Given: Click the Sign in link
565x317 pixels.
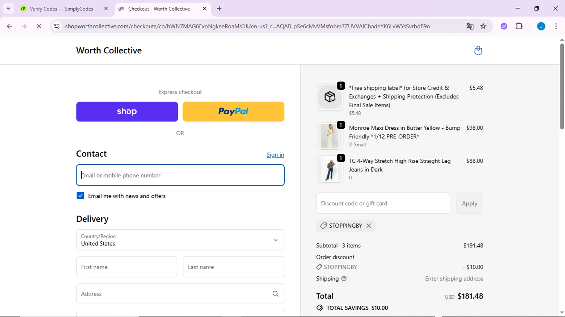Looking at the screenshot, I should tap(275, 155).
